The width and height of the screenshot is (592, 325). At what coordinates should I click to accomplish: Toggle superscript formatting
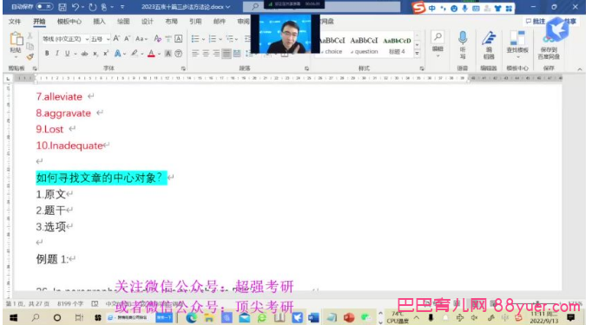(106, 54)
